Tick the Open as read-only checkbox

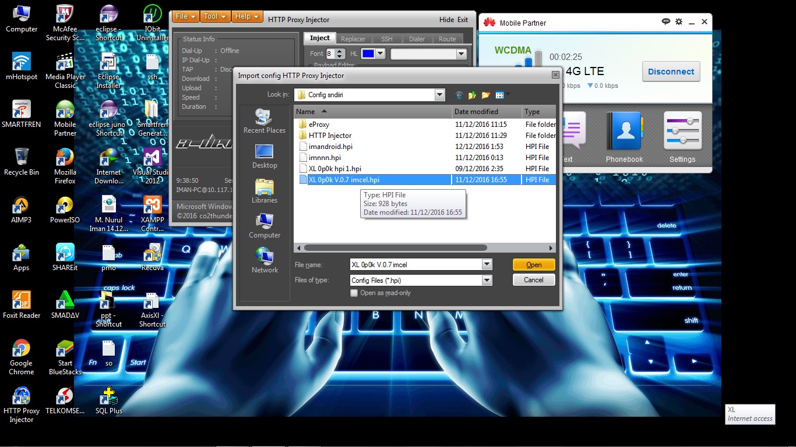tap(354, 293)
